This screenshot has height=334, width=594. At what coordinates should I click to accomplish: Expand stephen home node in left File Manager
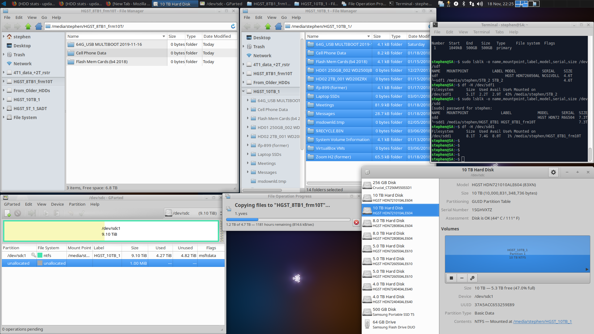pos(4,36)
